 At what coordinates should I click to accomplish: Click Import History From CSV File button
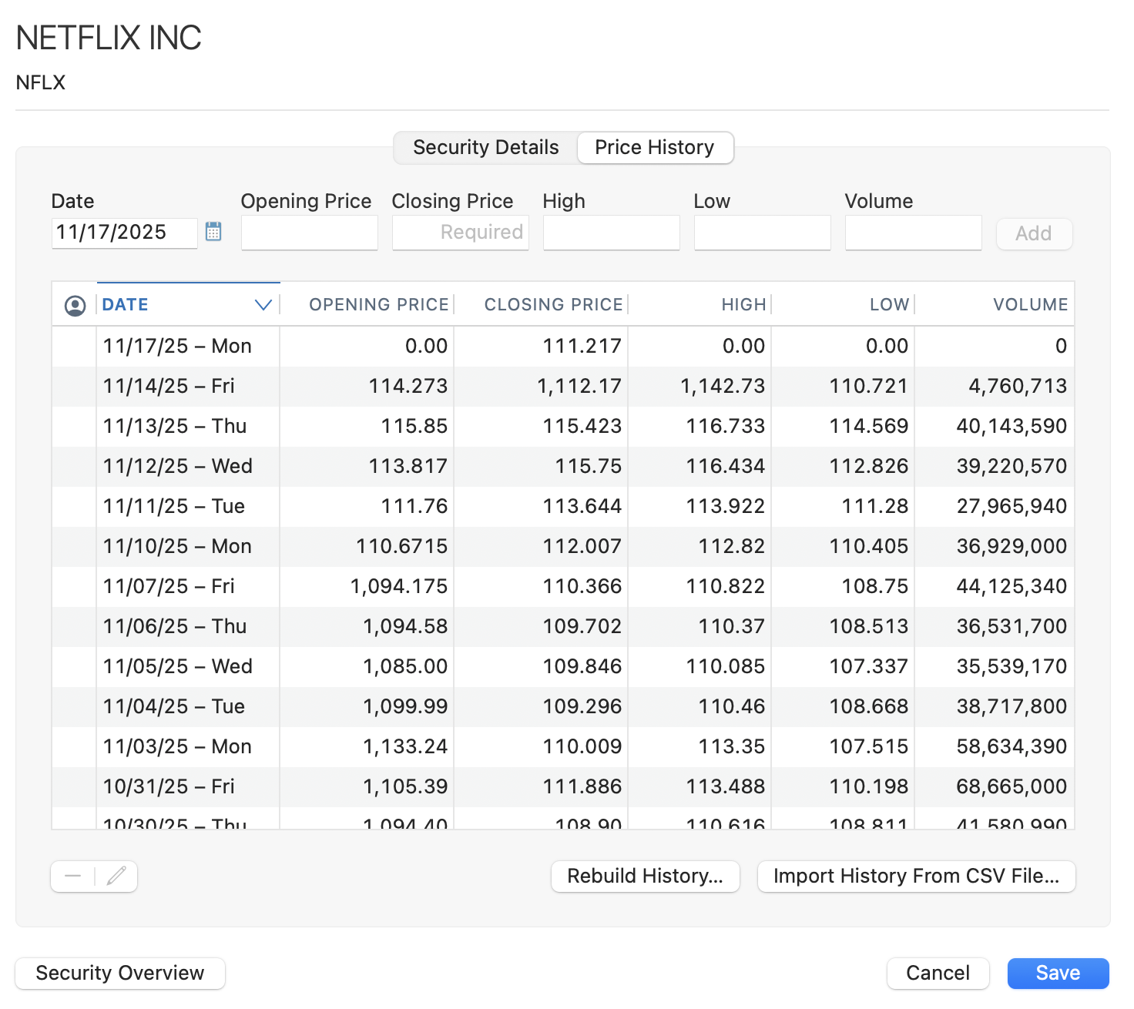tap(917, 877)
